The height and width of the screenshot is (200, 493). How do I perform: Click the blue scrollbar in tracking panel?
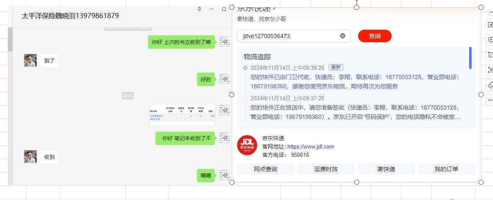(x=470, y=58)
